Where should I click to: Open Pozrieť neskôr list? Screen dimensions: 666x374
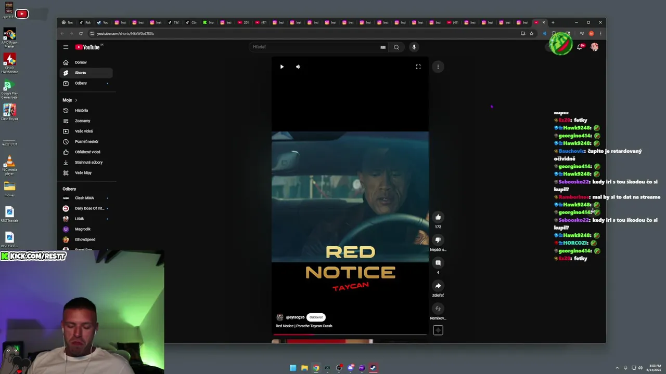pyautogui.click(x=86, y=141)
